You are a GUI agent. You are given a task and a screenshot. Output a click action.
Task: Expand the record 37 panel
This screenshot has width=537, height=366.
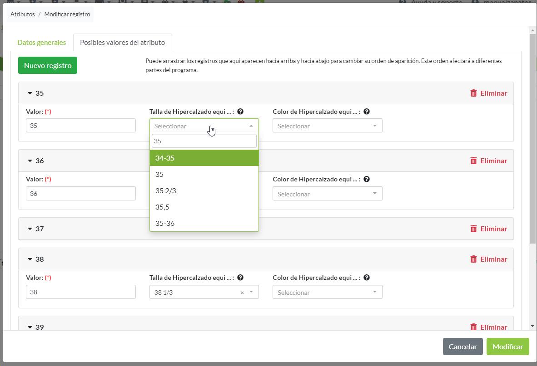[30, 229]
